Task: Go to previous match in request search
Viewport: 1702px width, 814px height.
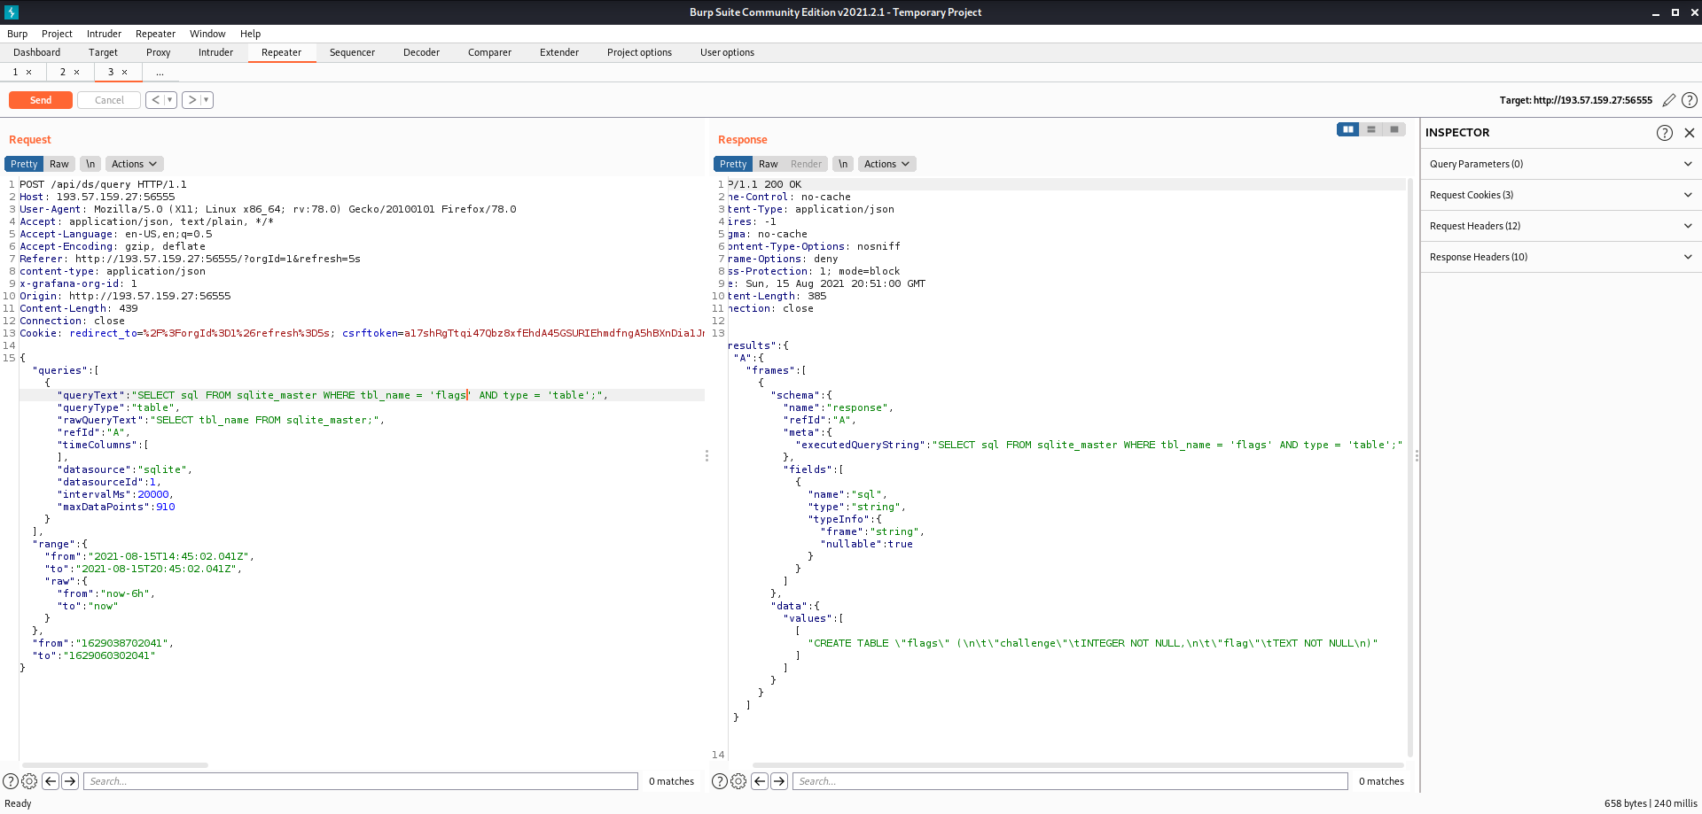Action: click(51, 781)
